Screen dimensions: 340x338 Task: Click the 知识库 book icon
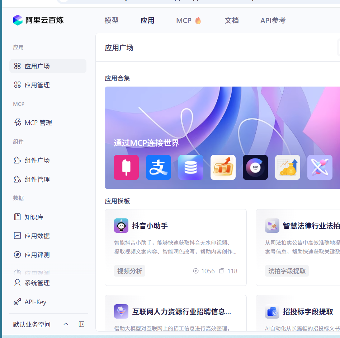tap(17, 217)
